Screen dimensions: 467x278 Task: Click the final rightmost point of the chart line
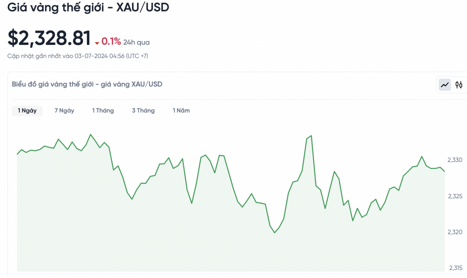pyautogui.click(x=445, y=171)
